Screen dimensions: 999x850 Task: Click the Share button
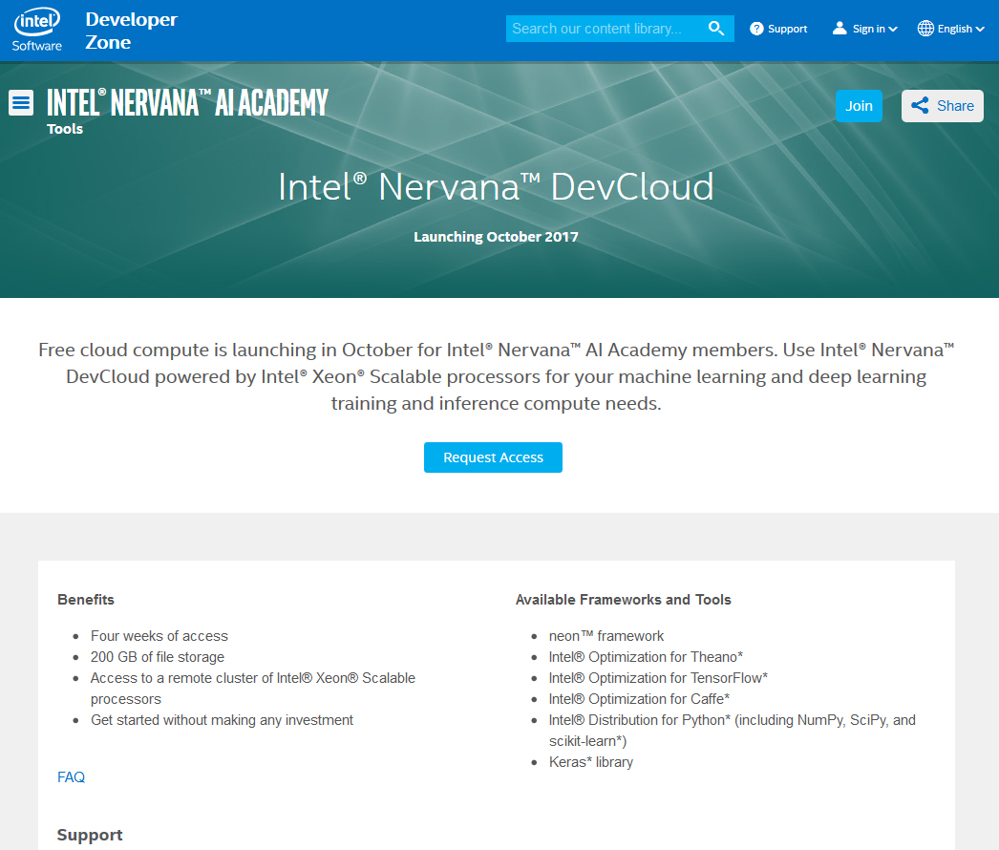coord(942,105)
